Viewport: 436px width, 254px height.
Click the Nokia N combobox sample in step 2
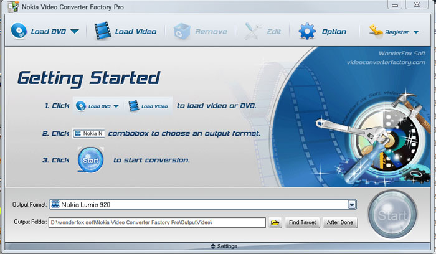click(88, 133)
